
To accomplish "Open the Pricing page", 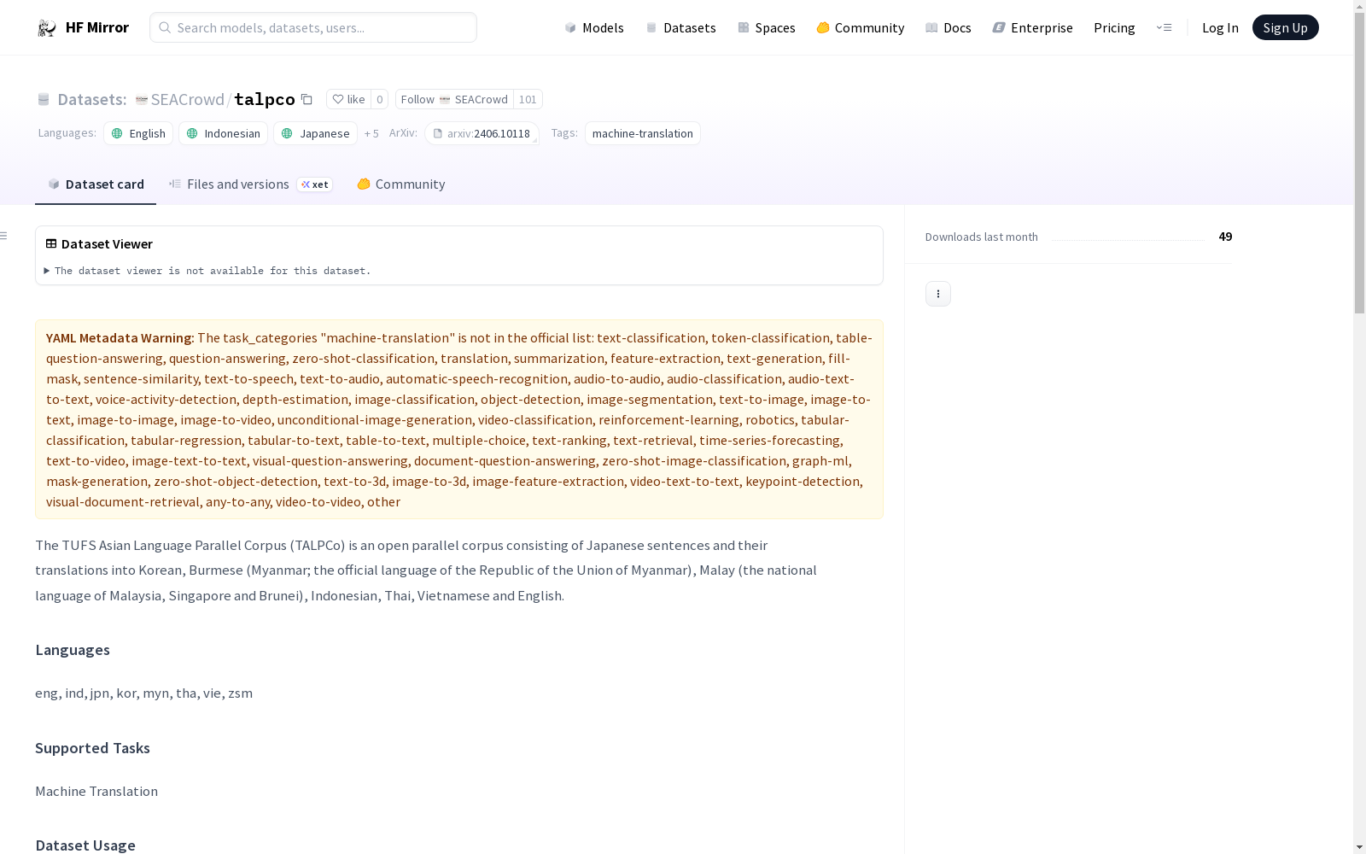I will [1114, 27].
